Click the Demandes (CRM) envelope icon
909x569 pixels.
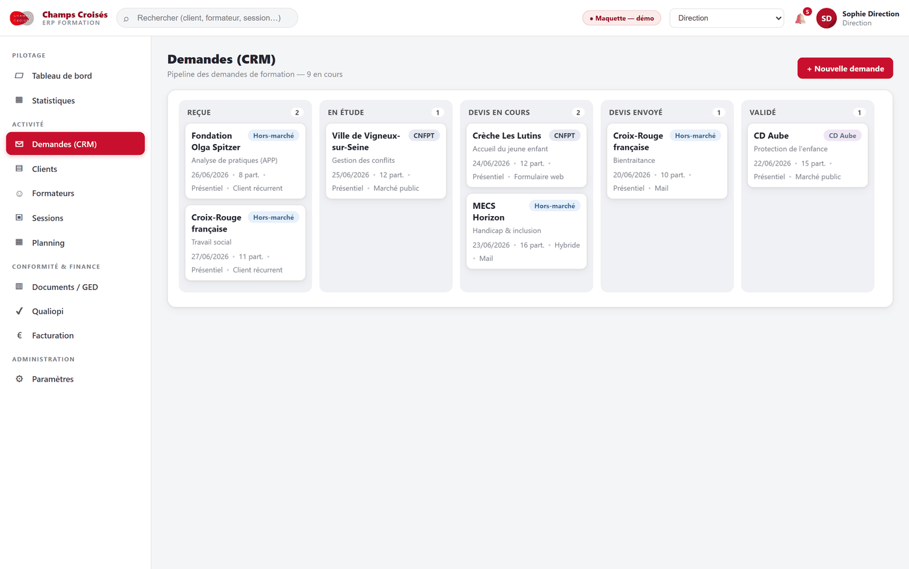click(19, 144)
